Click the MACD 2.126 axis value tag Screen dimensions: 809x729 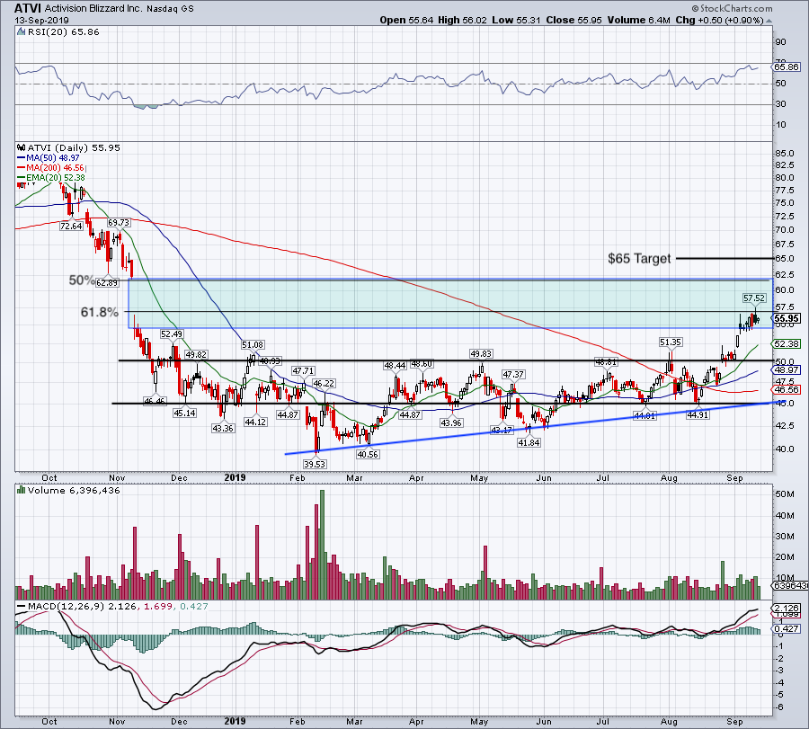(x=787, y=609)
